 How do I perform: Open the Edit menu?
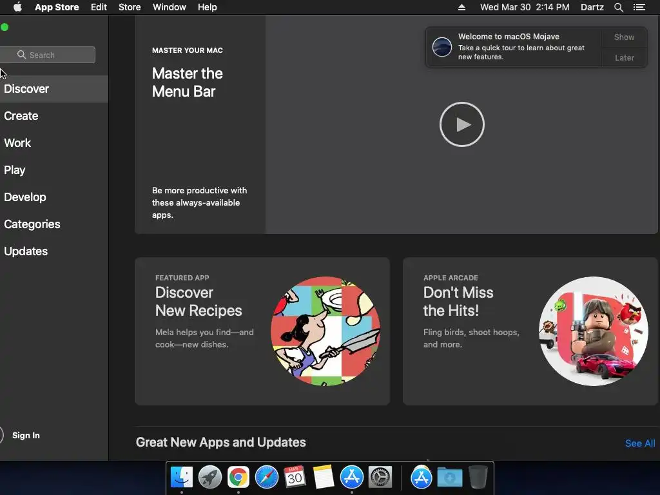pyautogui.click(x=99, y=7)
